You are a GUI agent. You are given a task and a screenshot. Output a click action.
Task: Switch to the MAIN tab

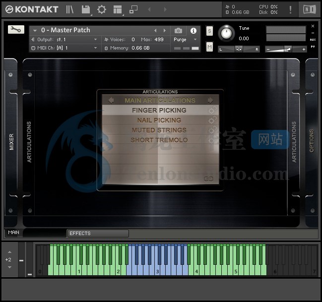click(35, 233)
